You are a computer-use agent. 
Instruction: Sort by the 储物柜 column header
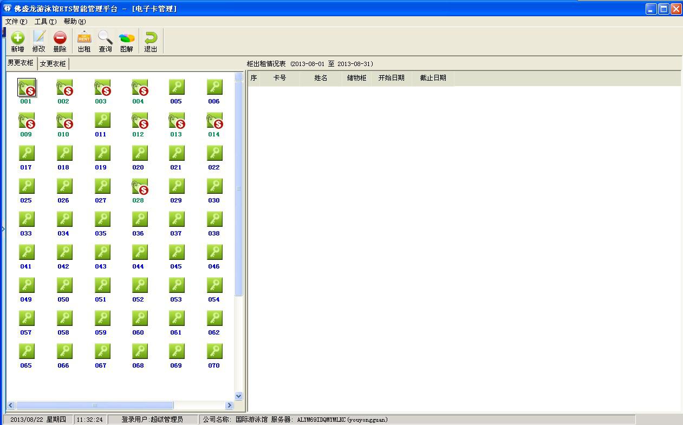(x=356, y=78)
